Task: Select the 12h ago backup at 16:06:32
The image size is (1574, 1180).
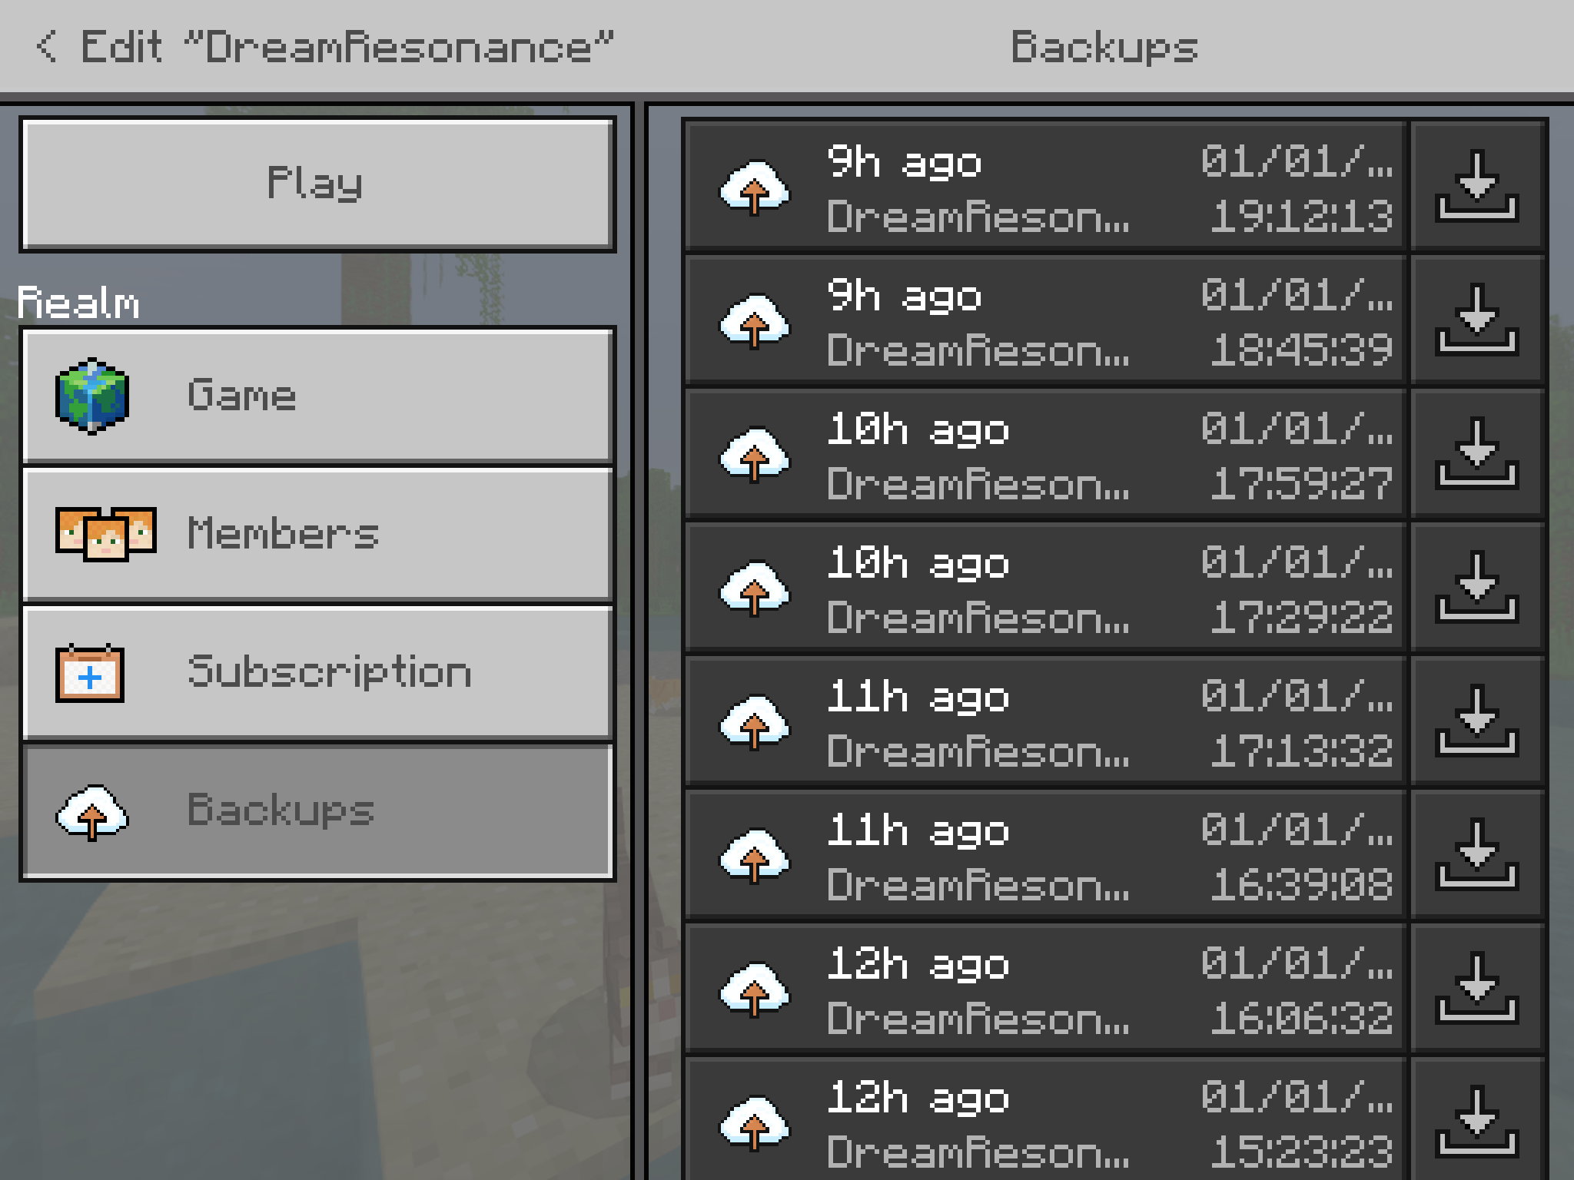Action: point(1045,988)
